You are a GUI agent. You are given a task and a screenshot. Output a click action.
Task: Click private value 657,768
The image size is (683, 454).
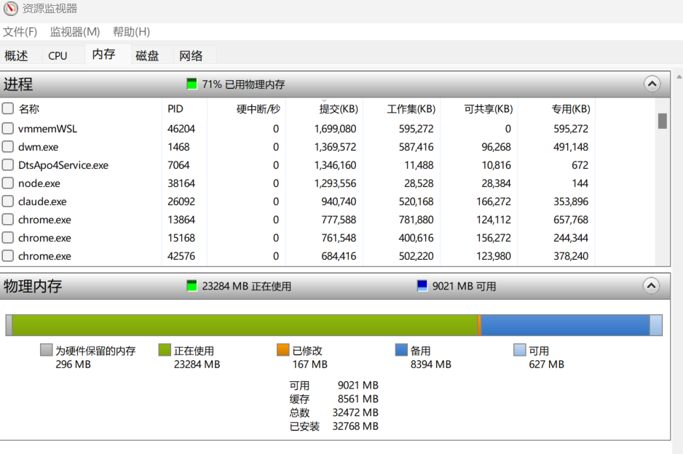pyautogui.click(x=571, y=220)
